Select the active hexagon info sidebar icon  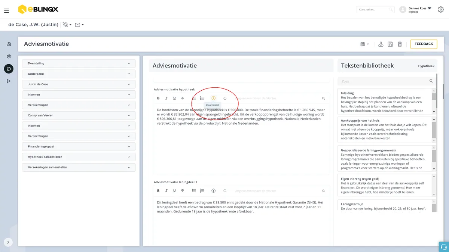click(9, 69)
